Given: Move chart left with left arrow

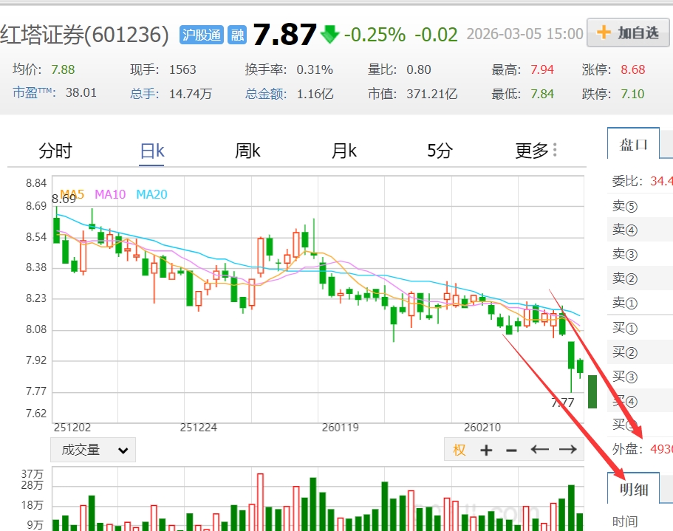Looking at the screenshot, I should tap(539, 450).
